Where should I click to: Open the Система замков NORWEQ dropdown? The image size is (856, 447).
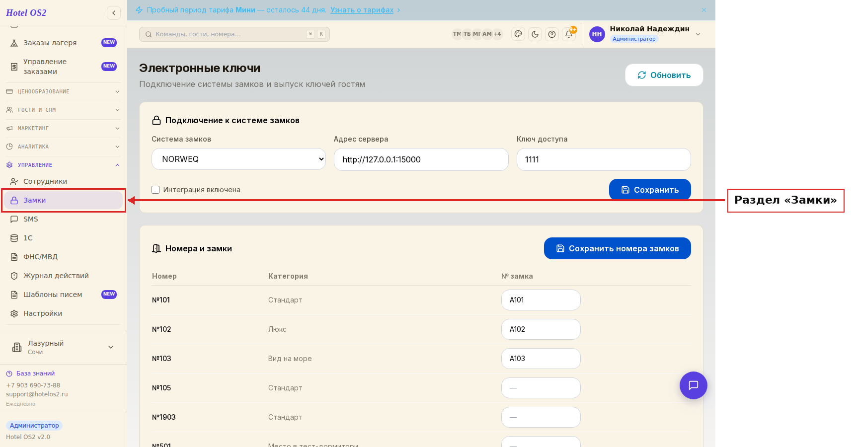[238, 159]
